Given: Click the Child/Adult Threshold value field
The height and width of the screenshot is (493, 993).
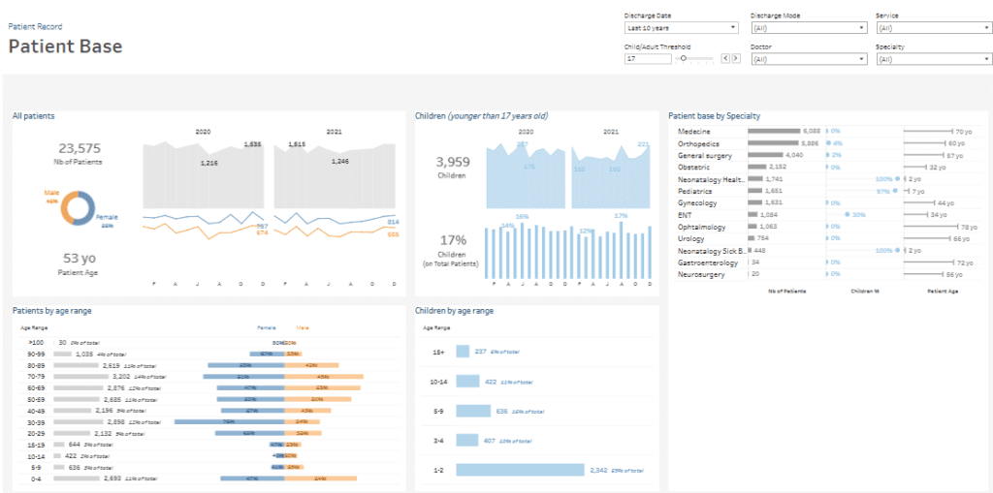Looking at the screenshot, I should click(x=647, y=58).
